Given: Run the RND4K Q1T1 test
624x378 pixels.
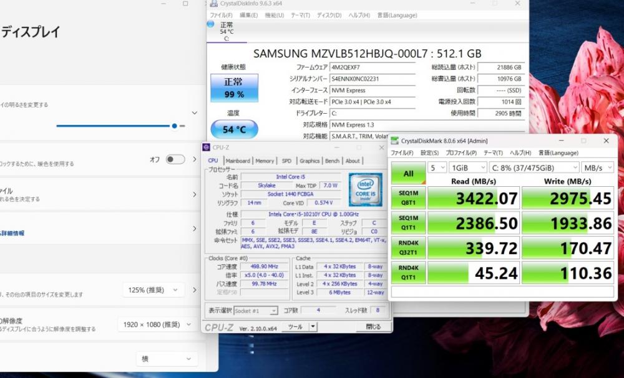Looking at the screenshot, I should [408, 272].
